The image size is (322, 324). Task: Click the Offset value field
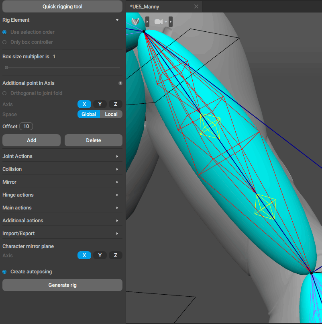(26, 126)
